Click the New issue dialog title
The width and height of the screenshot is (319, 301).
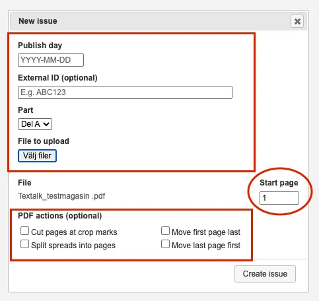click(x=38, y=21)
